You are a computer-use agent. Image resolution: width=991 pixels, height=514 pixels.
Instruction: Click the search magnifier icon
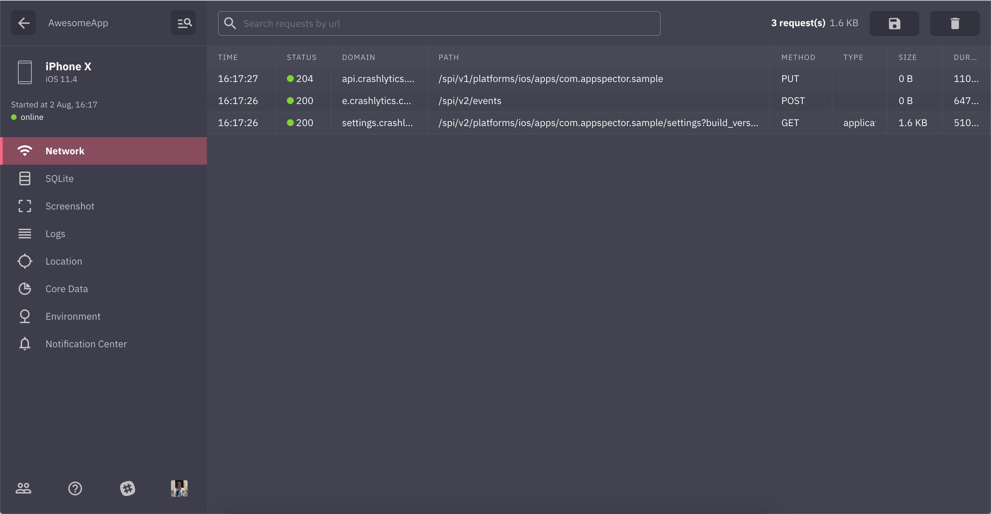point(230,23)
